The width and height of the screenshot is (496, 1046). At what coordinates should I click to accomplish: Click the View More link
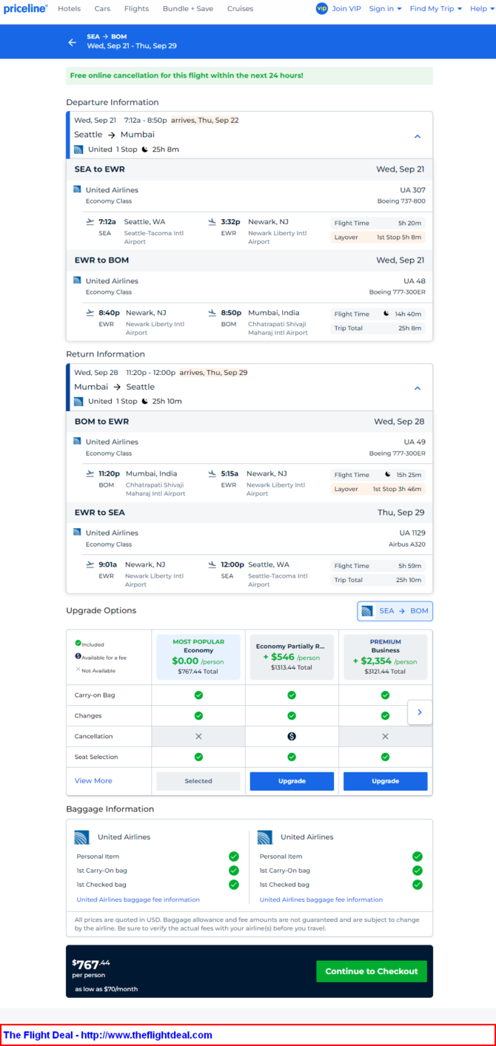[x=93, y=780]
